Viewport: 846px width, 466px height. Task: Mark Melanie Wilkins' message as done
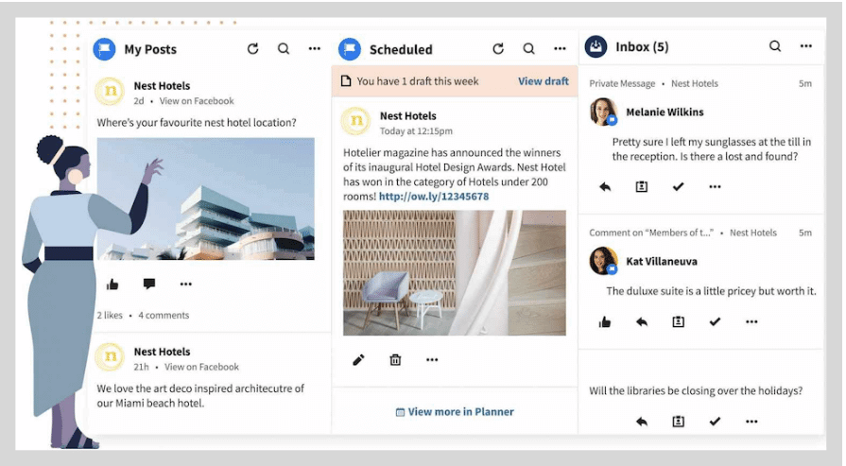click(678, 186)
